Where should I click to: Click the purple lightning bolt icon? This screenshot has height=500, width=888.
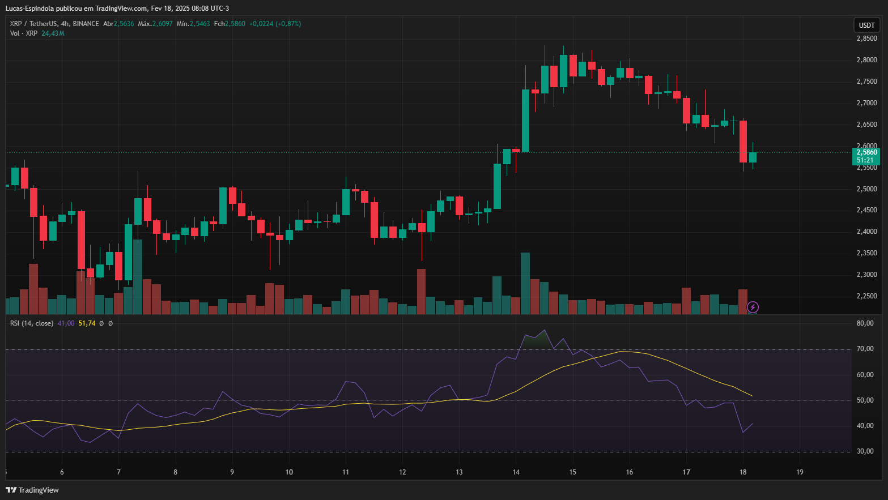[753, 307]
